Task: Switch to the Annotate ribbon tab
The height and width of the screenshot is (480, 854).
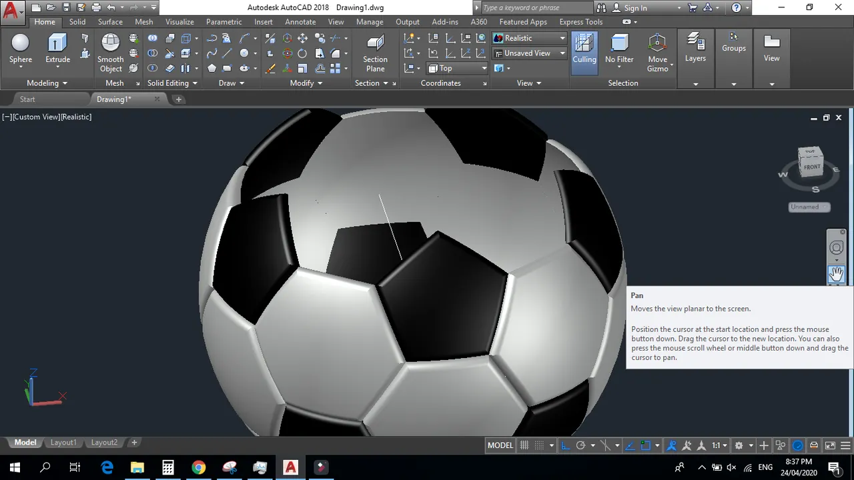Action: pos(300,21)
